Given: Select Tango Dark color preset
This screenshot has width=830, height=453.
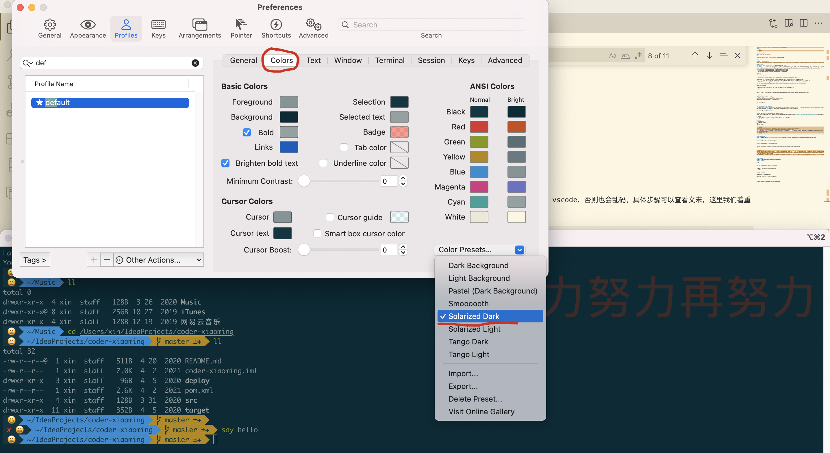Looking at the screenshot, I should (x=468, y=341).
